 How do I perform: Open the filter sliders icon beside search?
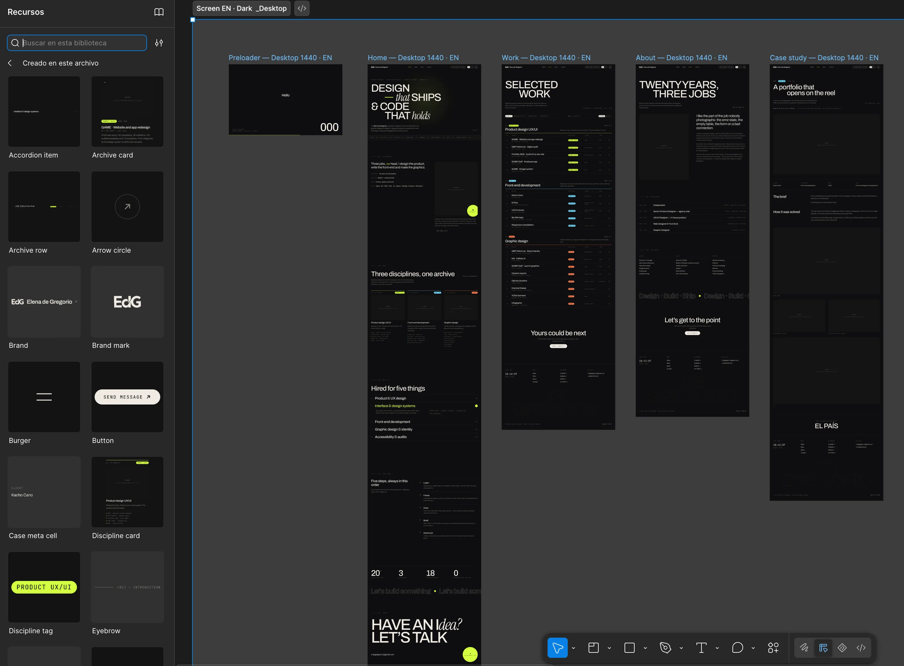coord(159,43)
